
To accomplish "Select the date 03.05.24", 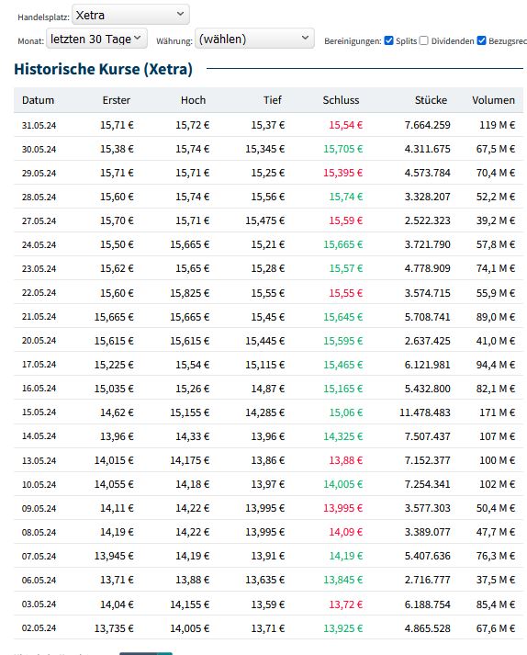I will (x=39, y=604).
